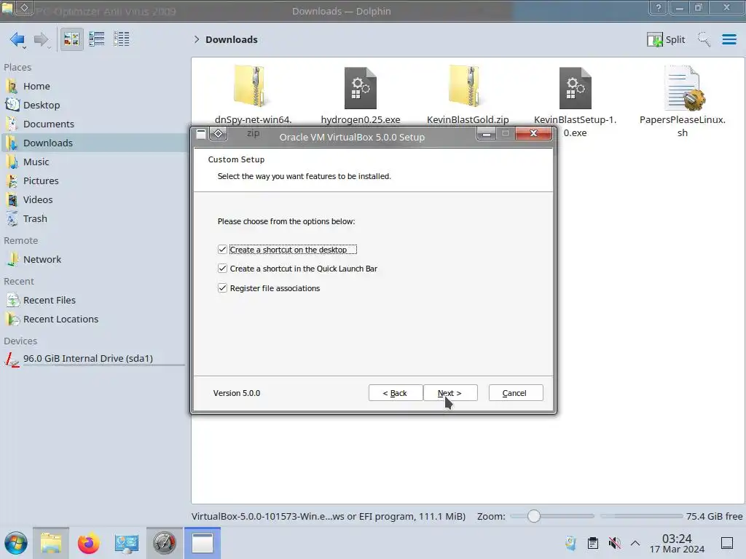The height and width of the screenshot is (559, 746).
Task: Select dnSpy-net-win64.zip file icon
Action: (x=253, y=87)
